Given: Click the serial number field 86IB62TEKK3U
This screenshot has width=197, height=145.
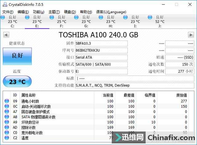Looking at the screenshot, I should [x=101, y=50].
